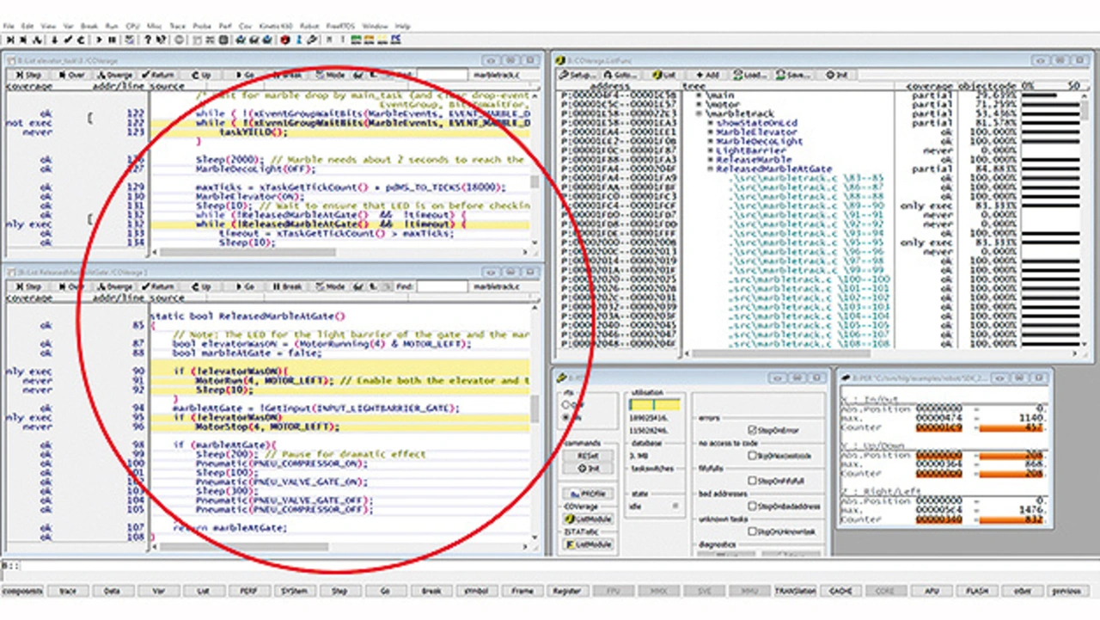Viewport: 1100px width, 620px height.
Task: Expand the \main tree node
Action: click(x=699, y=95)
